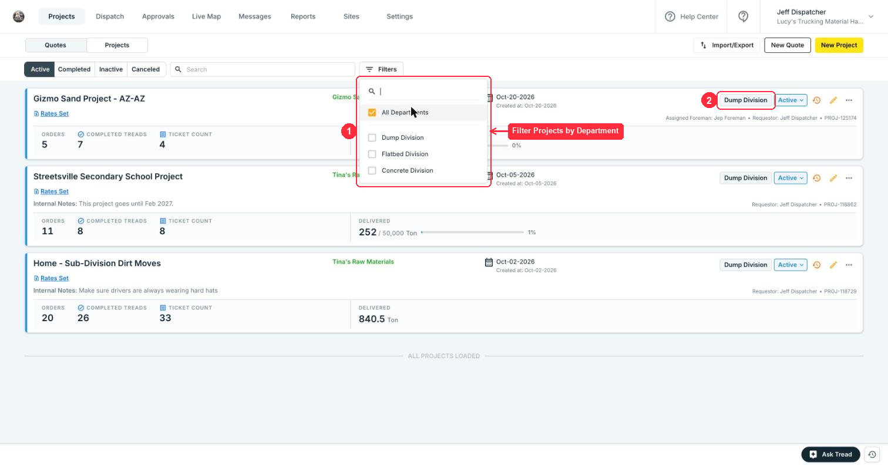Open Active status dropdown on Streetsville project
Screen dimensions: 888x465
[791, 178]
